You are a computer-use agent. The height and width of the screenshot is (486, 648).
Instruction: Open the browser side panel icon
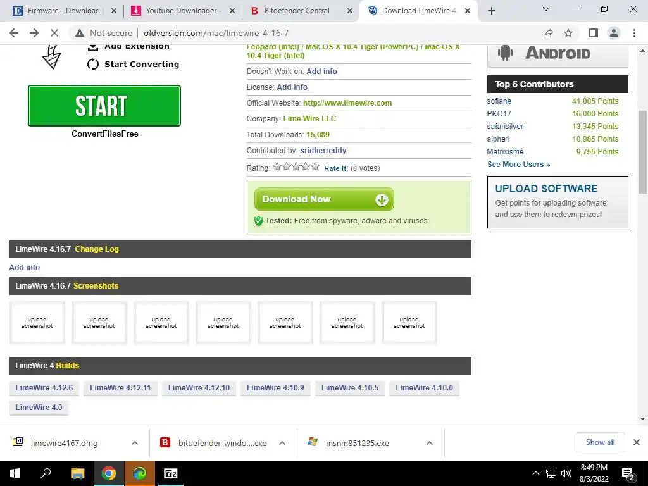[x=594, y=33]
